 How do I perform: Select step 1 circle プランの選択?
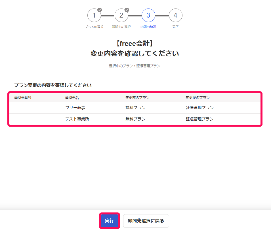pos(94,15)
